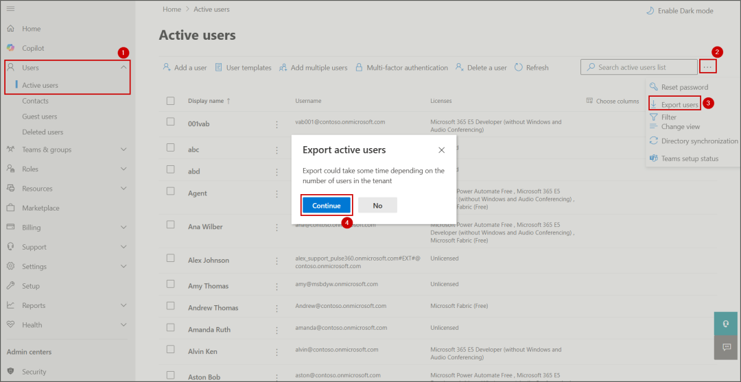Image resolution: width=741 pixels, height=382 pixels.
Task: Click the Search active users list field
Action: tap(639, 67)
